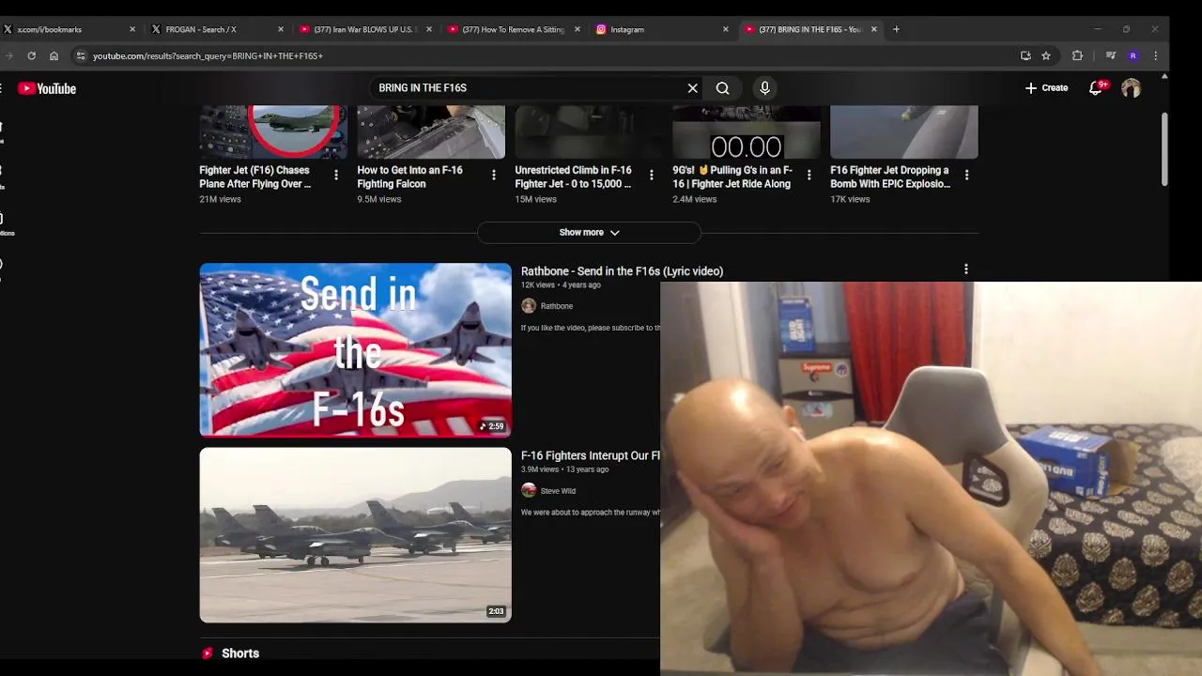Open the Chrome profile R icon
Screen dimensions: 1202x676
tap(1133, 55)
